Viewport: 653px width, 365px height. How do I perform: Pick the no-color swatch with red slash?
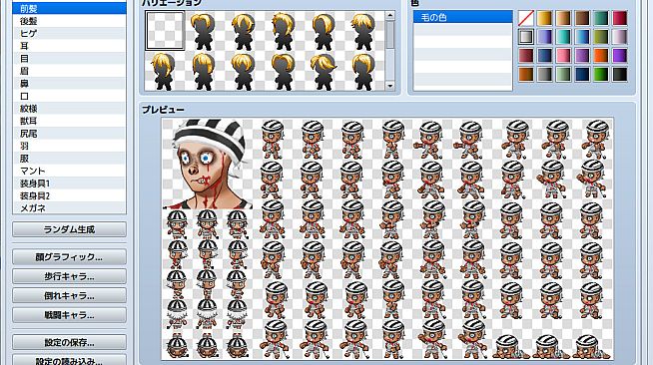click(x=526, y=18)
